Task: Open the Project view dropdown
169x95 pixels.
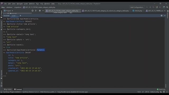Action: tap(8, 11)
